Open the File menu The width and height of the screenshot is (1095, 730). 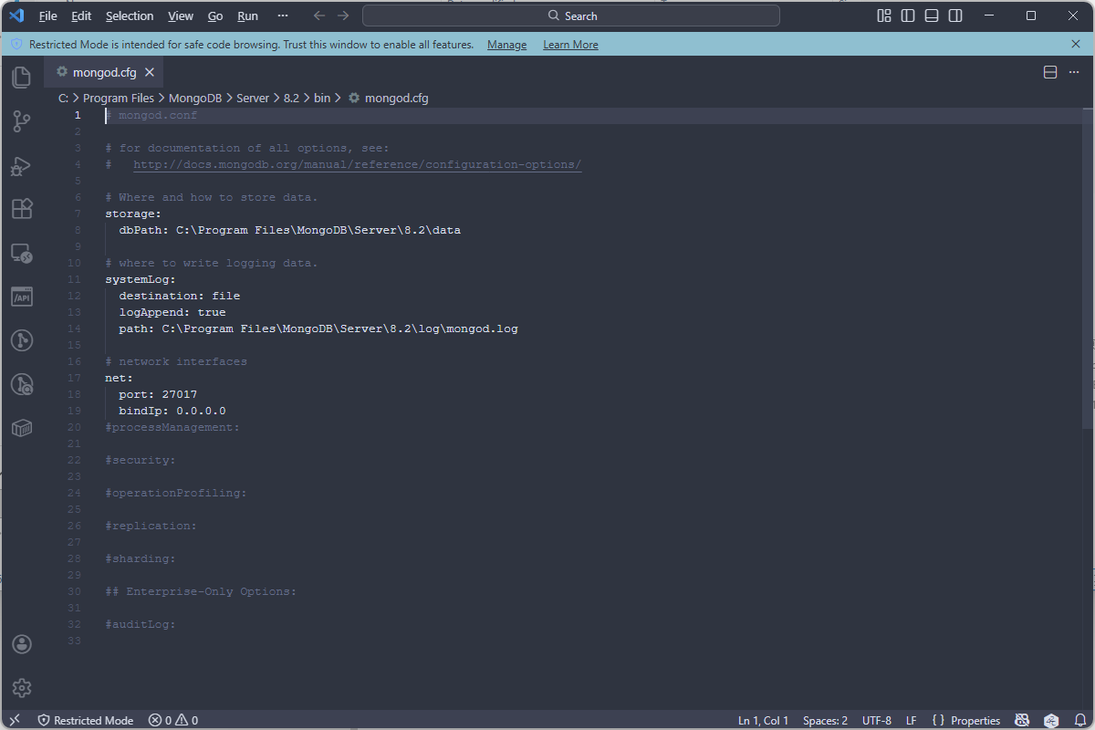coord(48,16)
